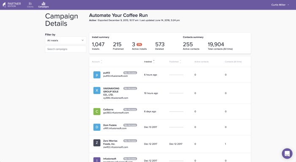Sort table by Account column

click(97, 62)
